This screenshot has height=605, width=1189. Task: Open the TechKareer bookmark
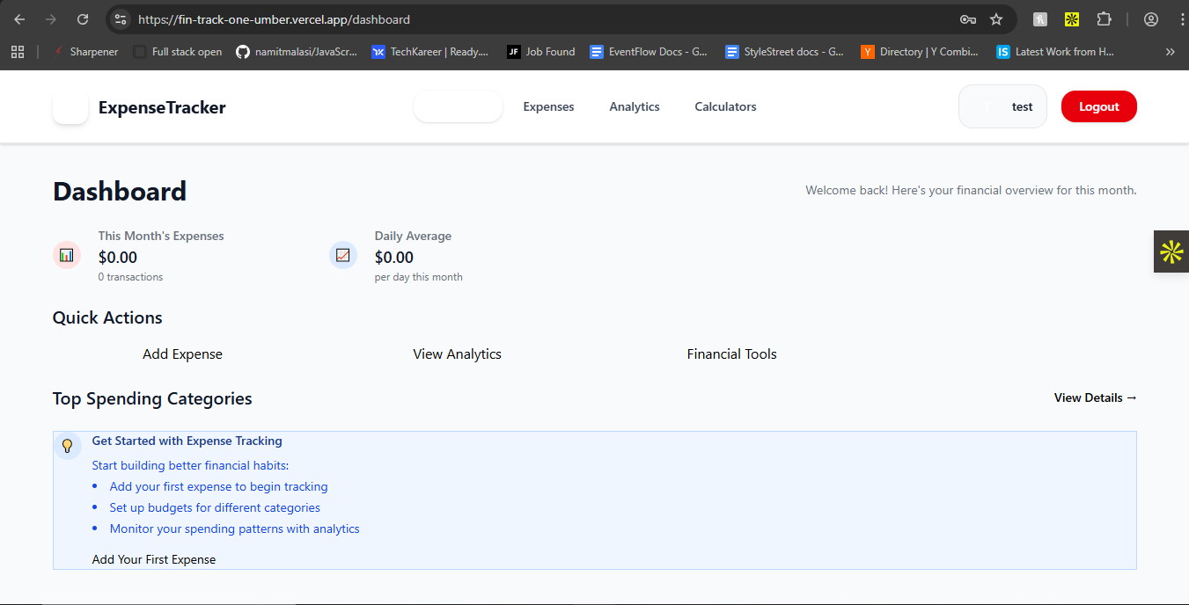click(430, 52)
